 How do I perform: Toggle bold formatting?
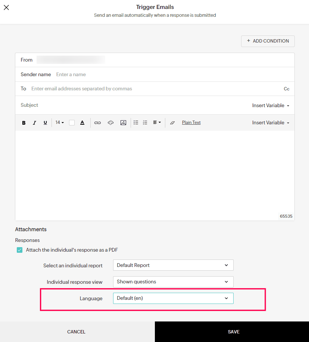[x=24, y=123]
